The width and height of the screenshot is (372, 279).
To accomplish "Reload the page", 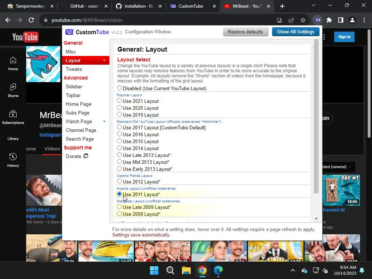I will coord(31,20).
